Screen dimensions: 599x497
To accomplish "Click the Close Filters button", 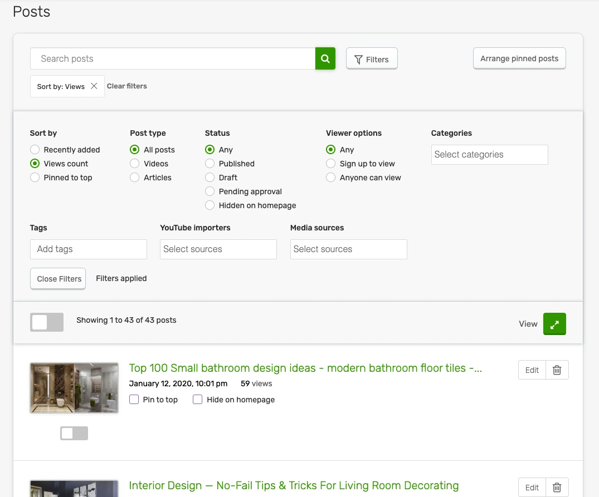I will [58, 278].
